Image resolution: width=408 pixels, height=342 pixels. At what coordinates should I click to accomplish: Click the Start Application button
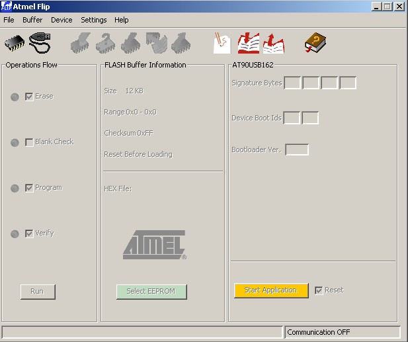click(271, 290)
